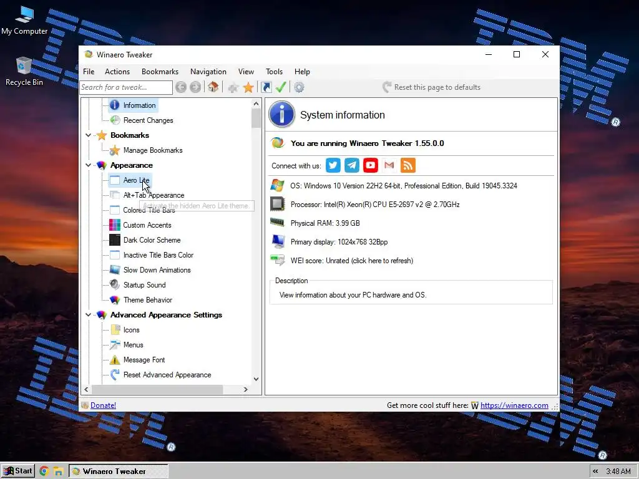Click the tree scrollbar down arrow
639x479 pixels.
point(256,379)
